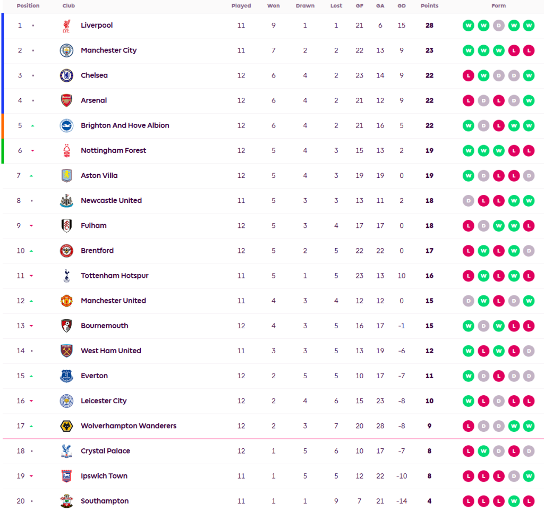
Task: Open the Nottingham Forest club link
Action: 113,150
